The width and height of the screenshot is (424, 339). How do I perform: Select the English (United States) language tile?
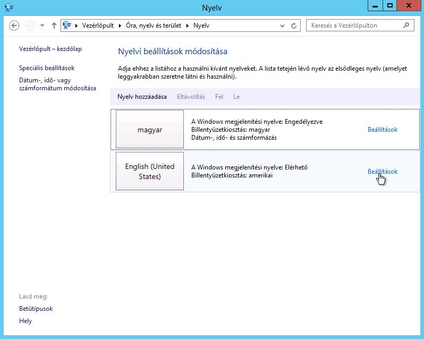click(x=150, y=171)
